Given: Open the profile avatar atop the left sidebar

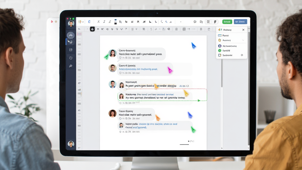Looking at the screenshot, I should point(71,23).
